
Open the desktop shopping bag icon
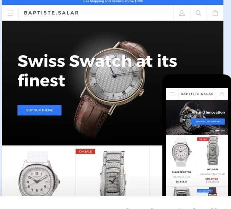click(215, 13)
